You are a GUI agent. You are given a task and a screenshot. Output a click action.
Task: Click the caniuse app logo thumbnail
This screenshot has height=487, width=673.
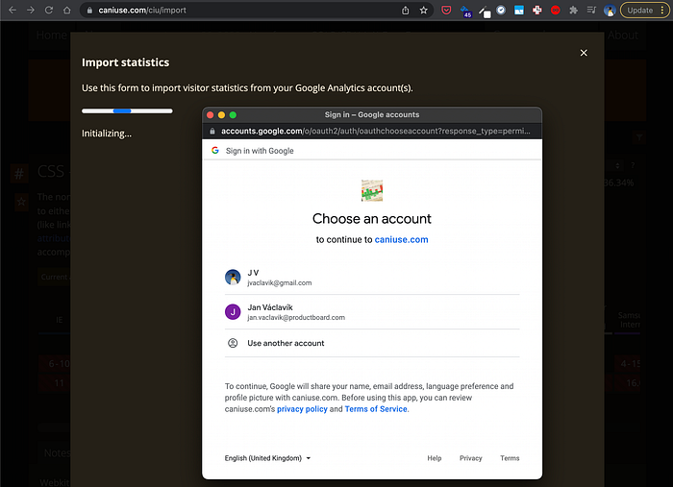(372, 190)
